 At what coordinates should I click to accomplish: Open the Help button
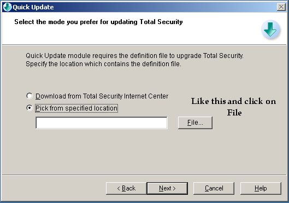[261, 188]
